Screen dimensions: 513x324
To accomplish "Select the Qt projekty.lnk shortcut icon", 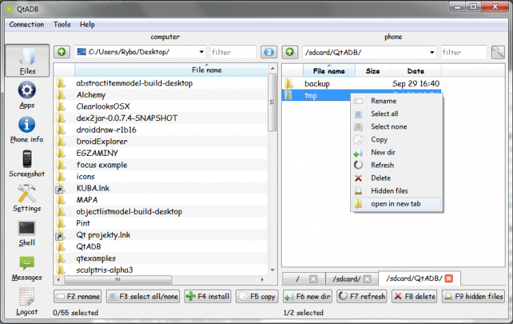I will coord(60,236).
